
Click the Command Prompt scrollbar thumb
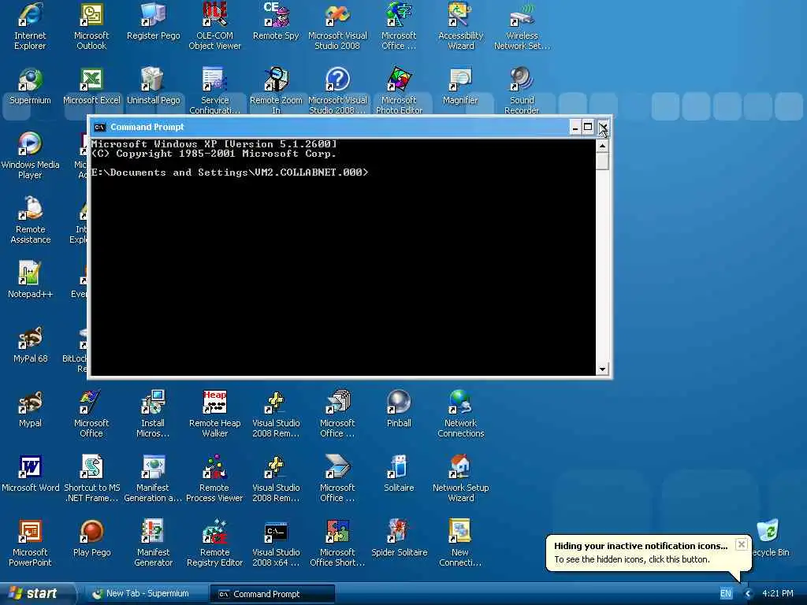point(602,161)
